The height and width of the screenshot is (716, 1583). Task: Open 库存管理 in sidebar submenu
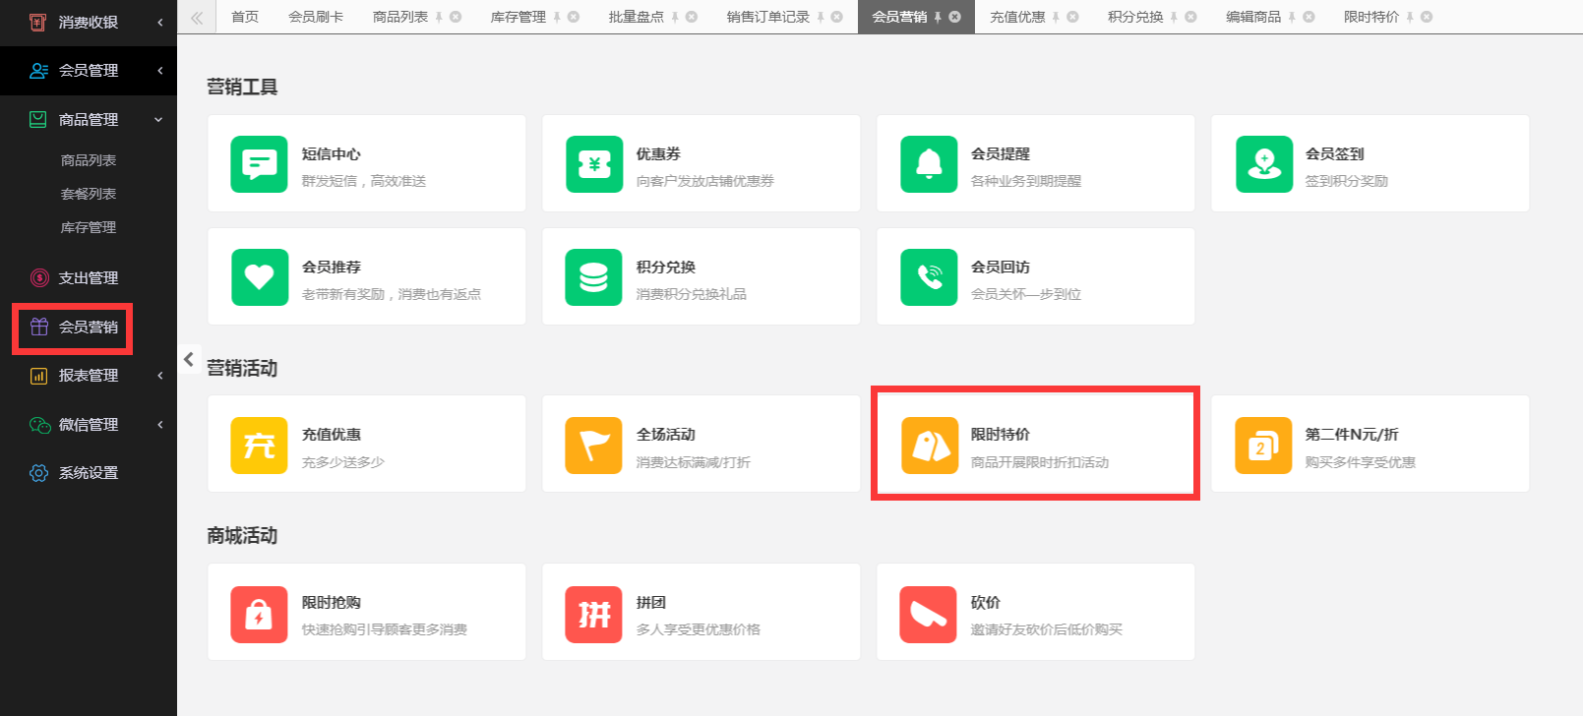[x=89, y=227]
